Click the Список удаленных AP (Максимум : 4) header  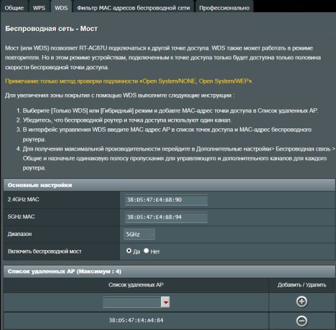tap(169, 272)
